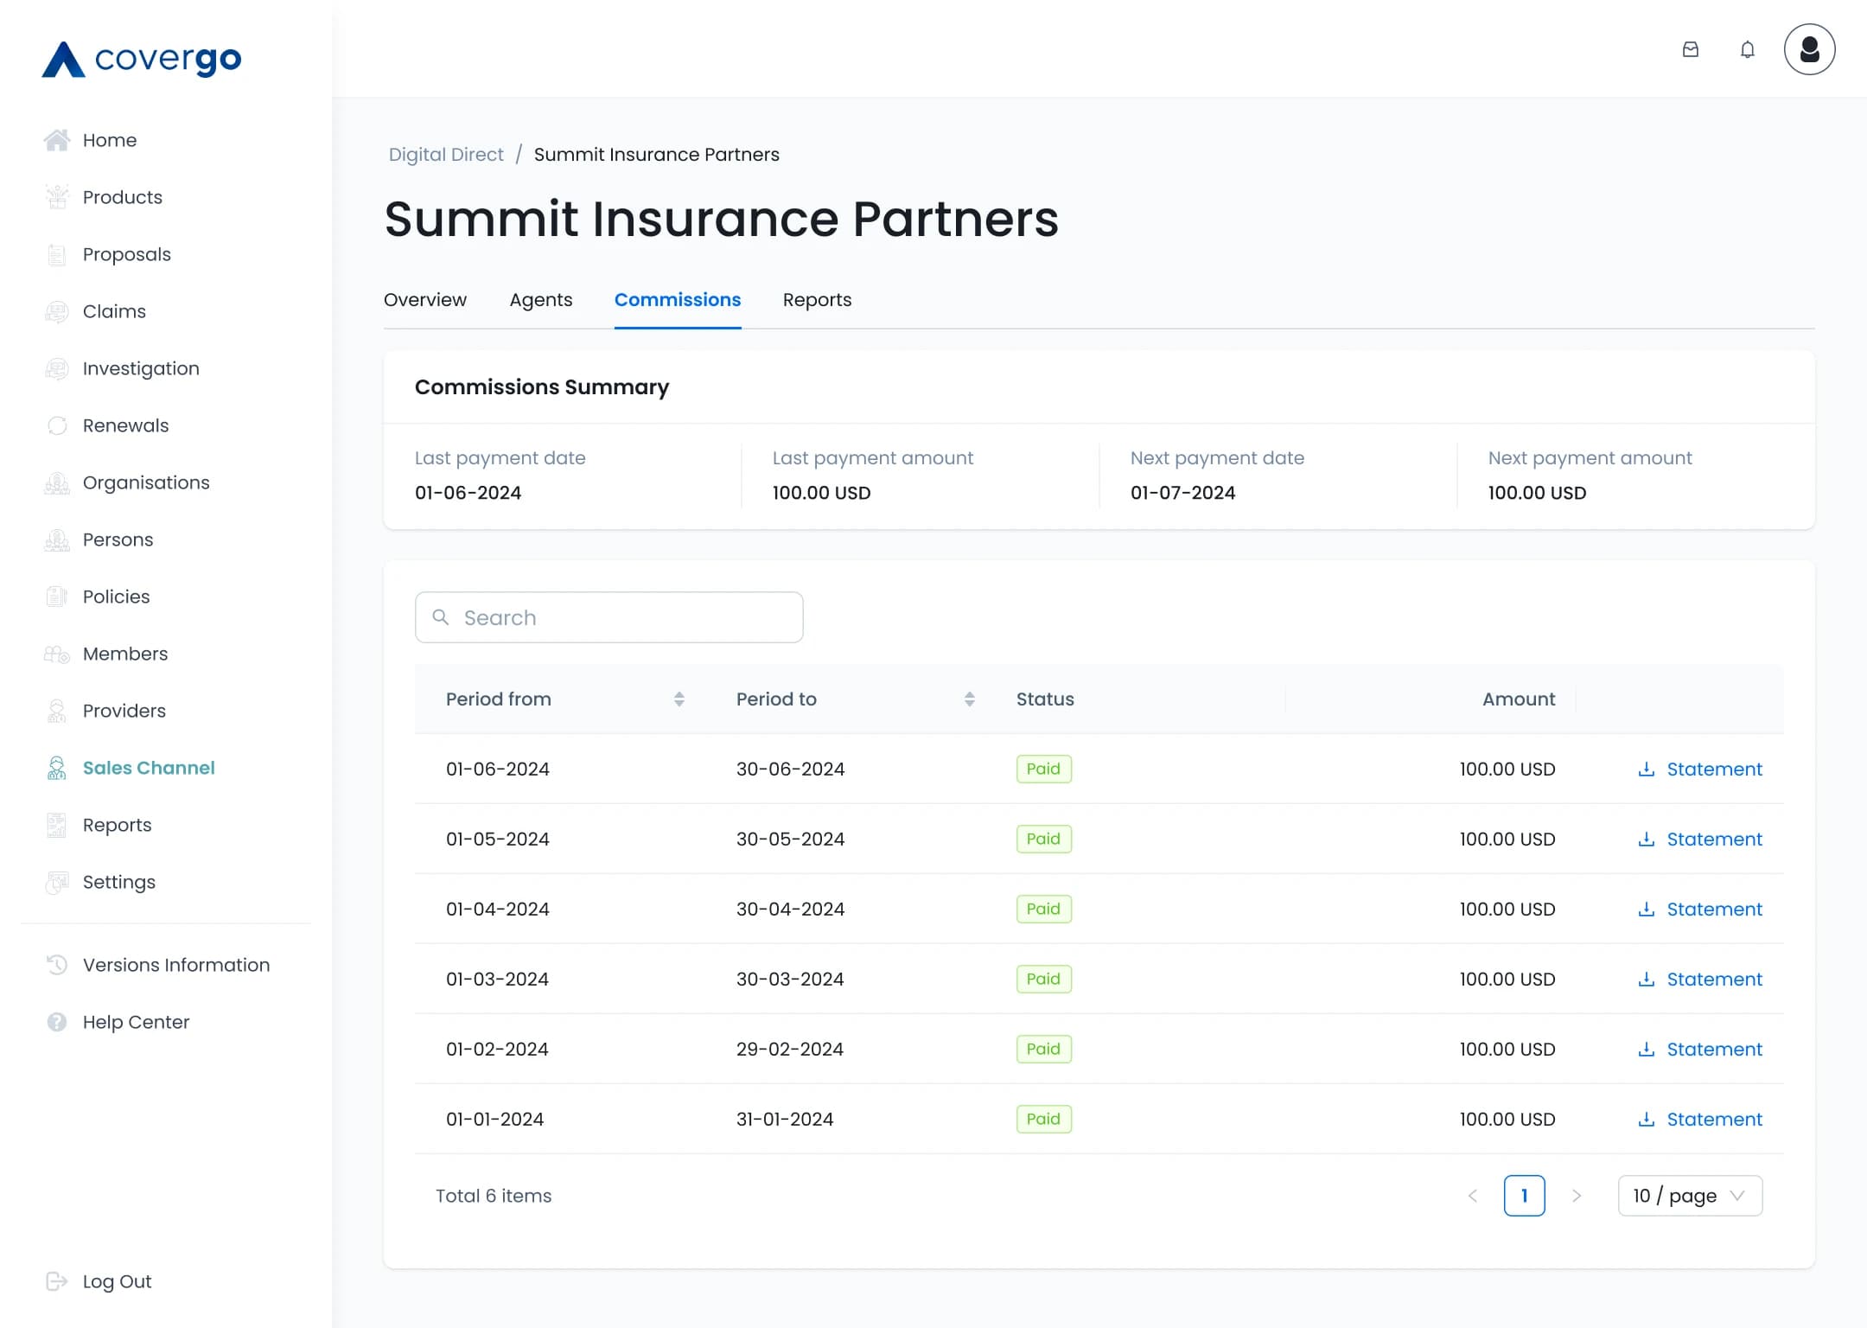Click the Paid status badge for 01-06-2024

coord(1044,769)
